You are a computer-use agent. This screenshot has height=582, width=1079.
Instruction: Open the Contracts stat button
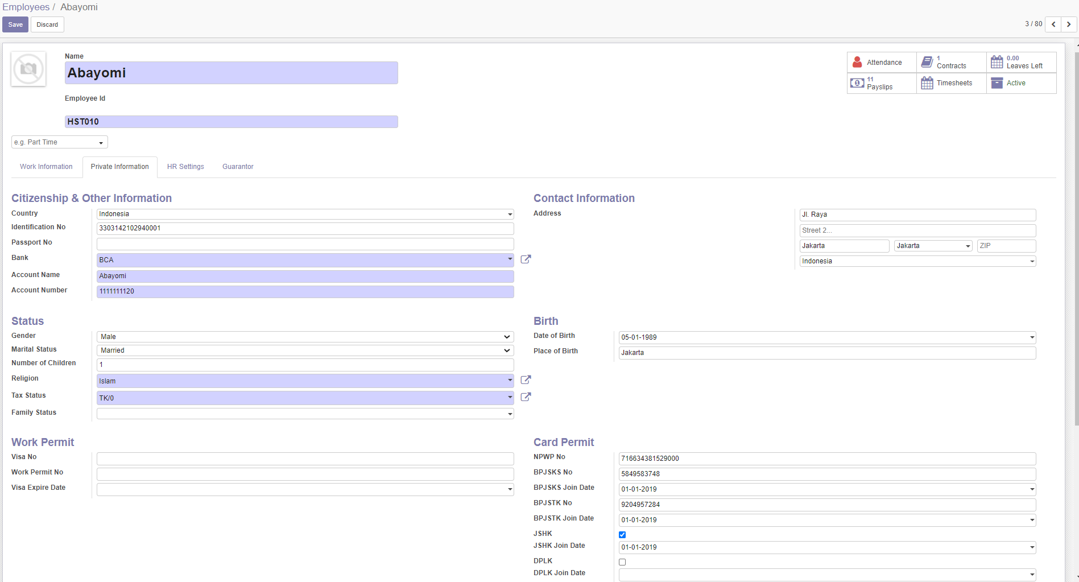(x=952, y=63)
